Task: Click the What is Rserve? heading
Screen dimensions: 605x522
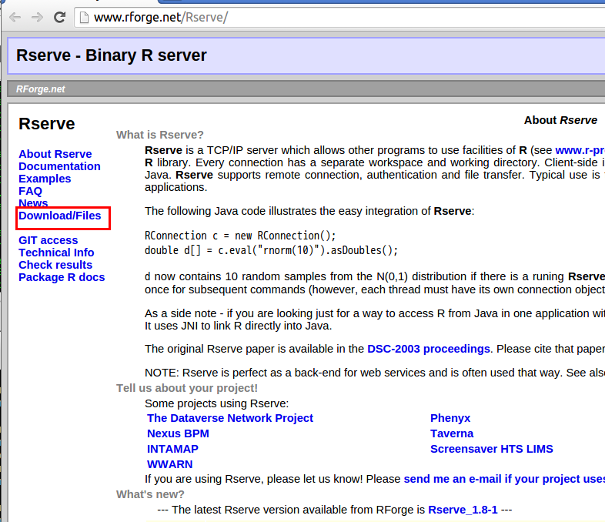Action: coord(160,135)
